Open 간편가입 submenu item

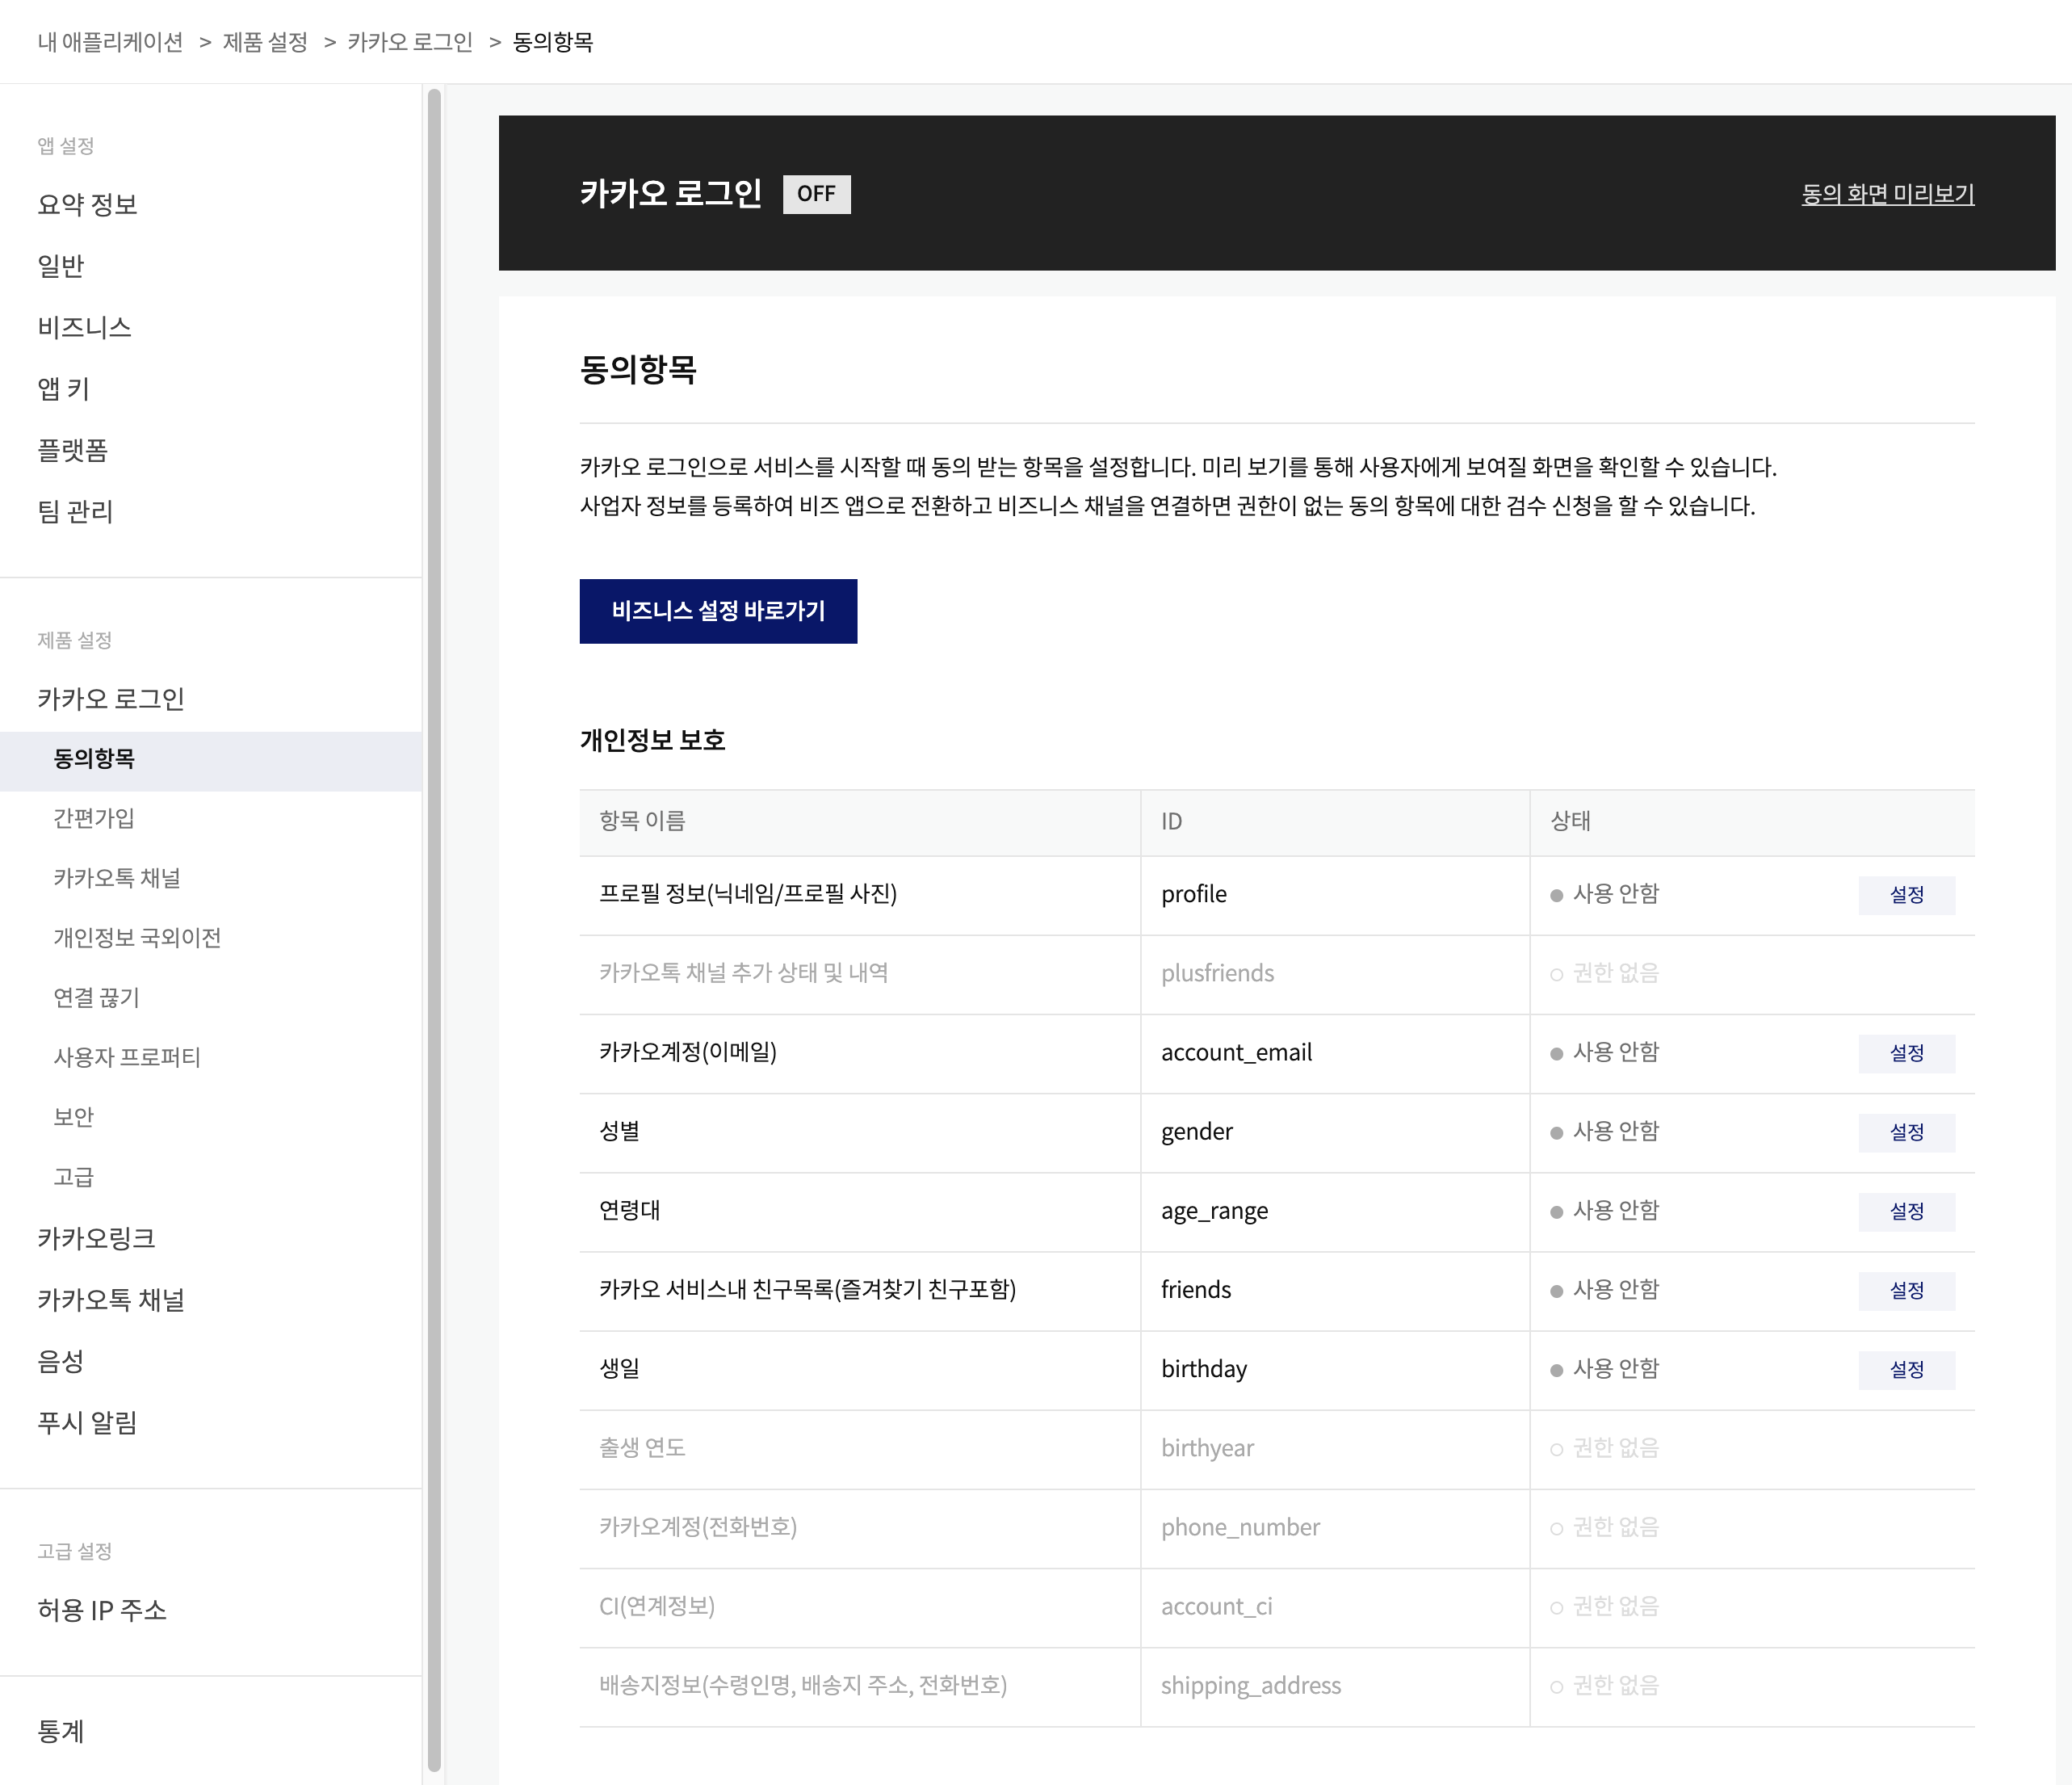(x=94, y=818)
